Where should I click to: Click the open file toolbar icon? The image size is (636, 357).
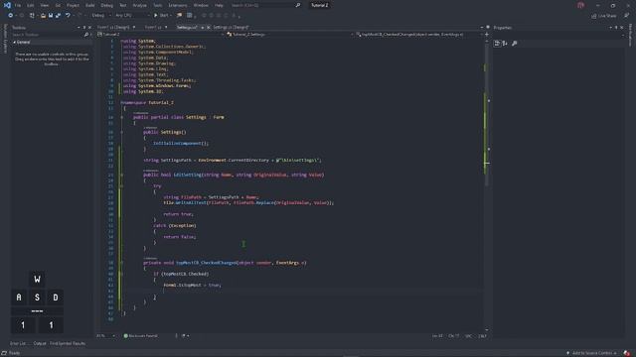pyautogui.click(x=43, y=16)
